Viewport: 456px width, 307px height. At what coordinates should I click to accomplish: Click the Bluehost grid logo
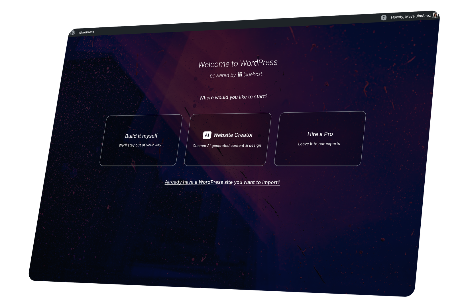[240, 74]
